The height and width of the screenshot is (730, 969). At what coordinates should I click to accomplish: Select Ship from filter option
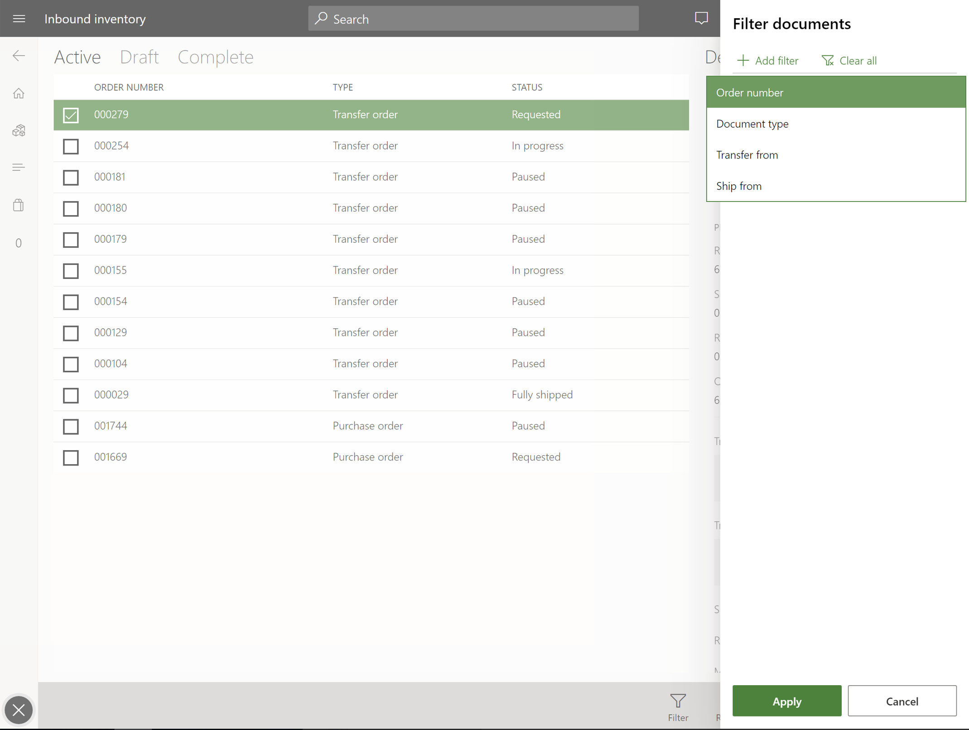739,186
